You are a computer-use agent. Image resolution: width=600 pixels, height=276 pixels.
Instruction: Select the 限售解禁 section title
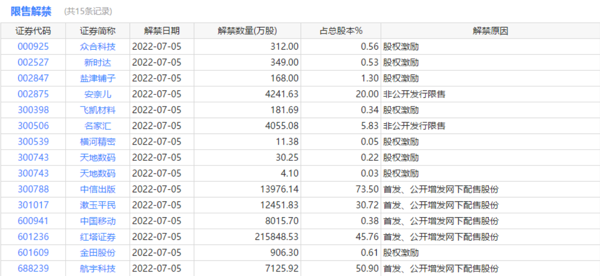point(31,12)
